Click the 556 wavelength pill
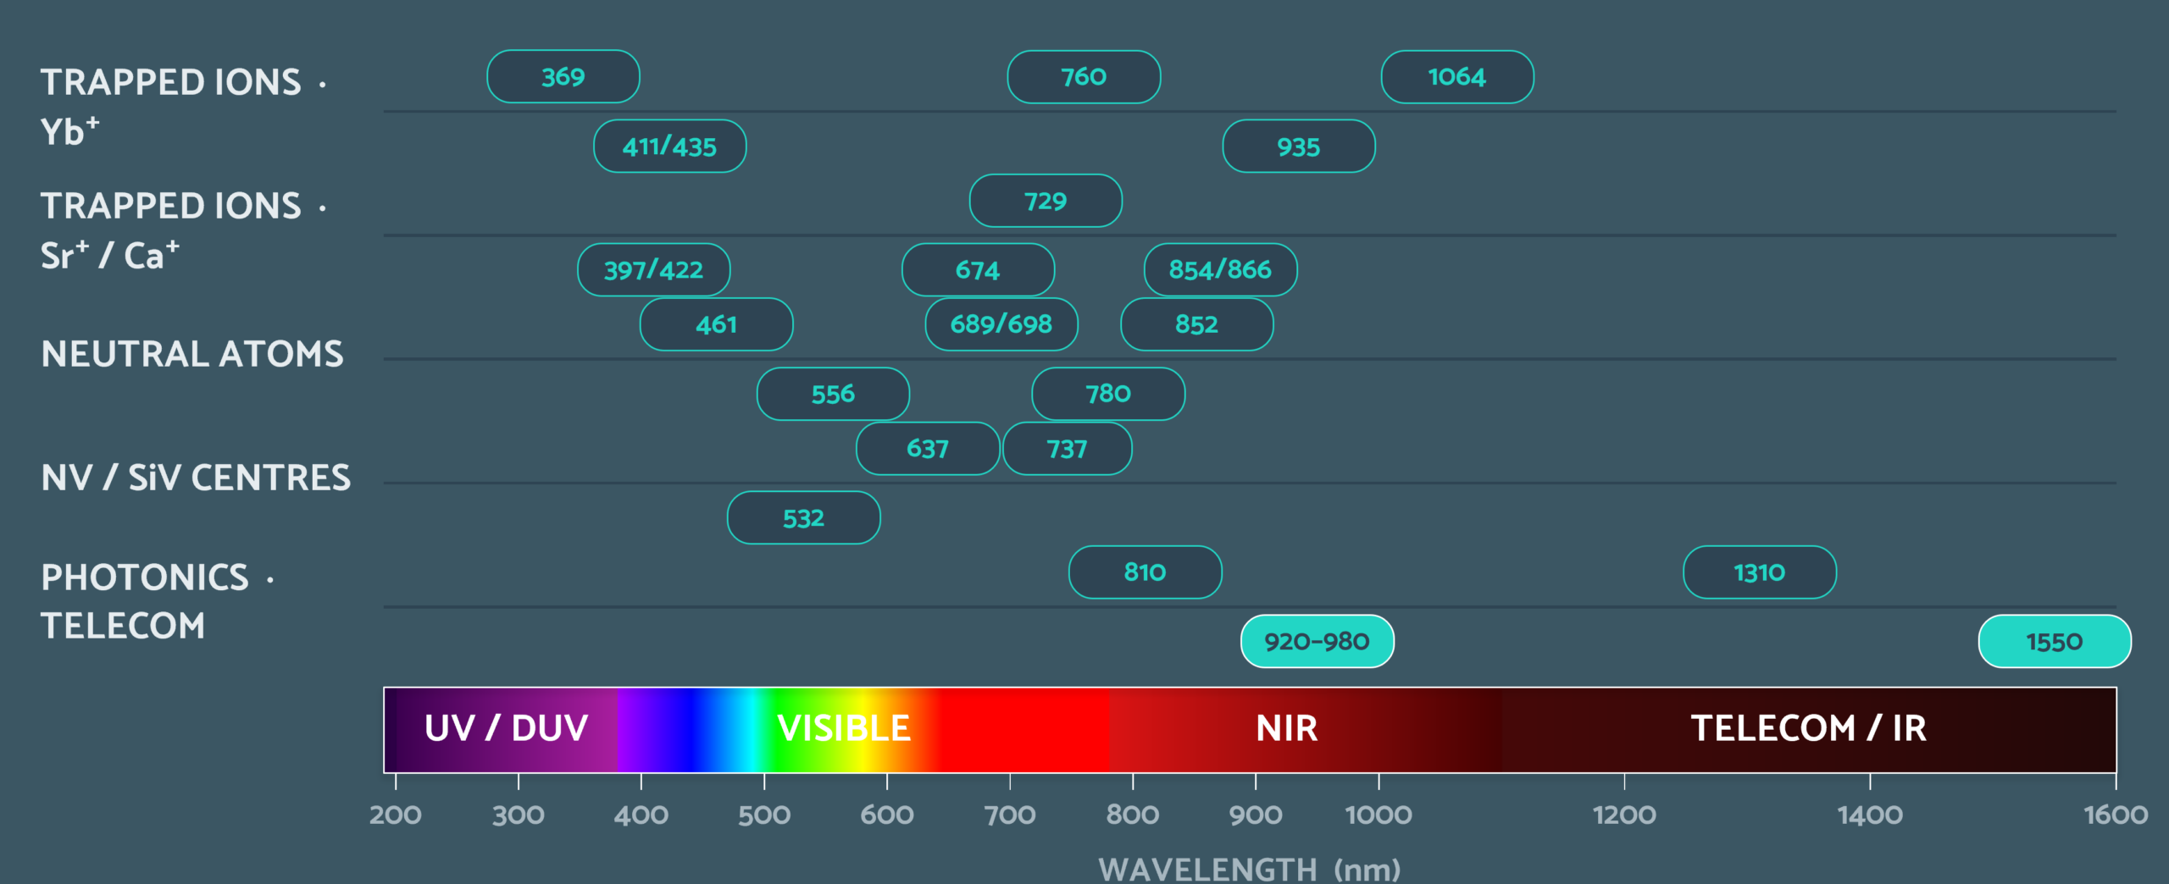Viewport: 2169px width, 884px height. coord(834,394)
